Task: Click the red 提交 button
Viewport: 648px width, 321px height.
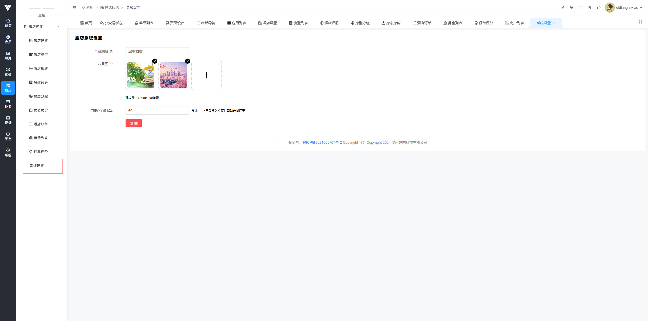Action: pos(133,123)
